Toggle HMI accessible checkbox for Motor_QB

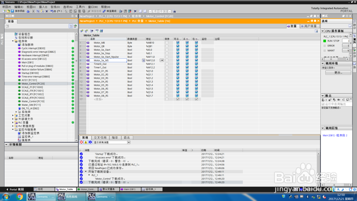178,46
